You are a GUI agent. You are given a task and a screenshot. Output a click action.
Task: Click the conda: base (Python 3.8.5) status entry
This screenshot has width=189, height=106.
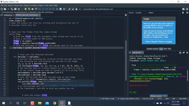[128, 99]
